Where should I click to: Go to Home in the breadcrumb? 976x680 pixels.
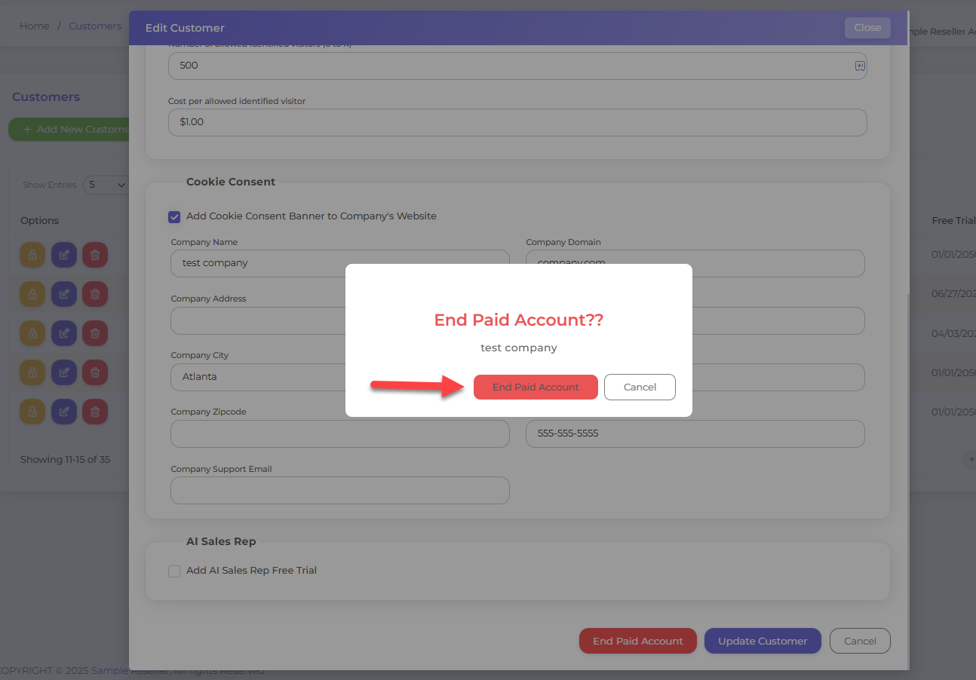point(35,26)
